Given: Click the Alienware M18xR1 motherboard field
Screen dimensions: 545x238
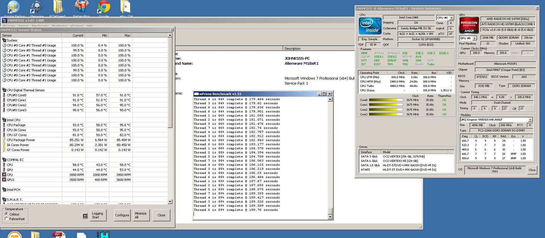Looking at the screenshot, I should pos(505,64).
